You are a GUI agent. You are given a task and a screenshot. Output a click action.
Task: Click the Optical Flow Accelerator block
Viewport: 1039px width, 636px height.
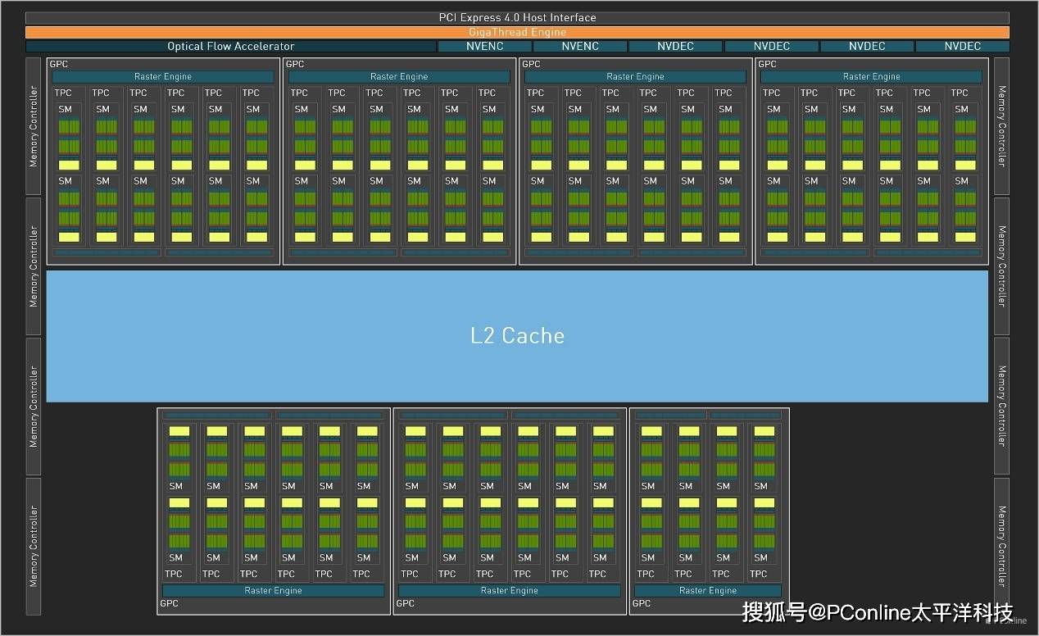click(x=230, y=47)
